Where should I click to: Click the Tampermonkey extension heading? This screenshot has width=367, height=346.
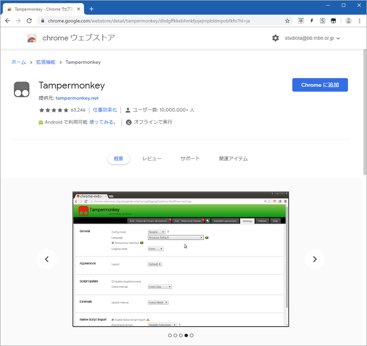72,86
